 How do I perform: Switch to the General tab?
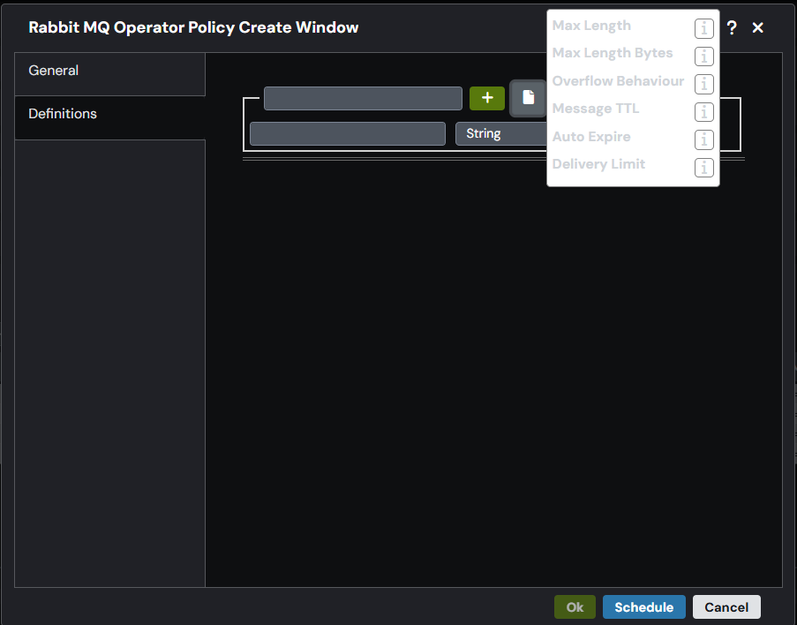pyautogui.click(x=109, y=74)
